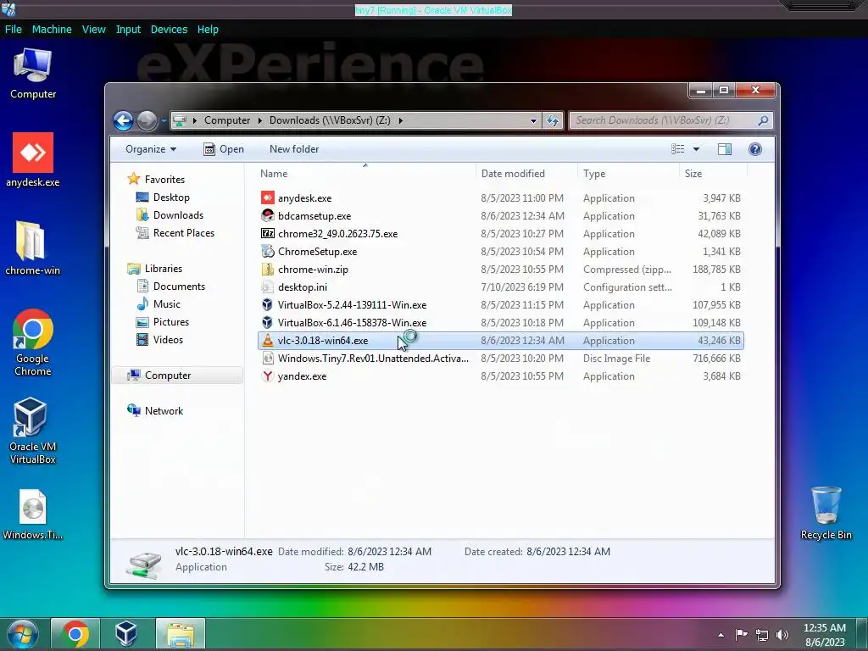
Task: Click the yandex.exe file icon
Action: click(x=267, y=376)
